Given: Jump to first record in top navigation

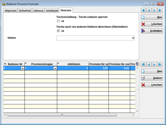Looking at the screenshot, I should tap(143, 10).
